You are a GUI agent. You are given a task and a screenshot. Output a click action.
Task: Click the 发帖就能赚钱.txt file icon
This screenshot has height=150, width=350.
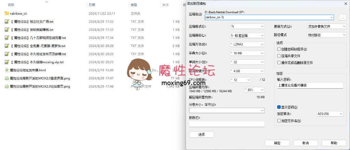pyautogui.click(x=7, y=30)
